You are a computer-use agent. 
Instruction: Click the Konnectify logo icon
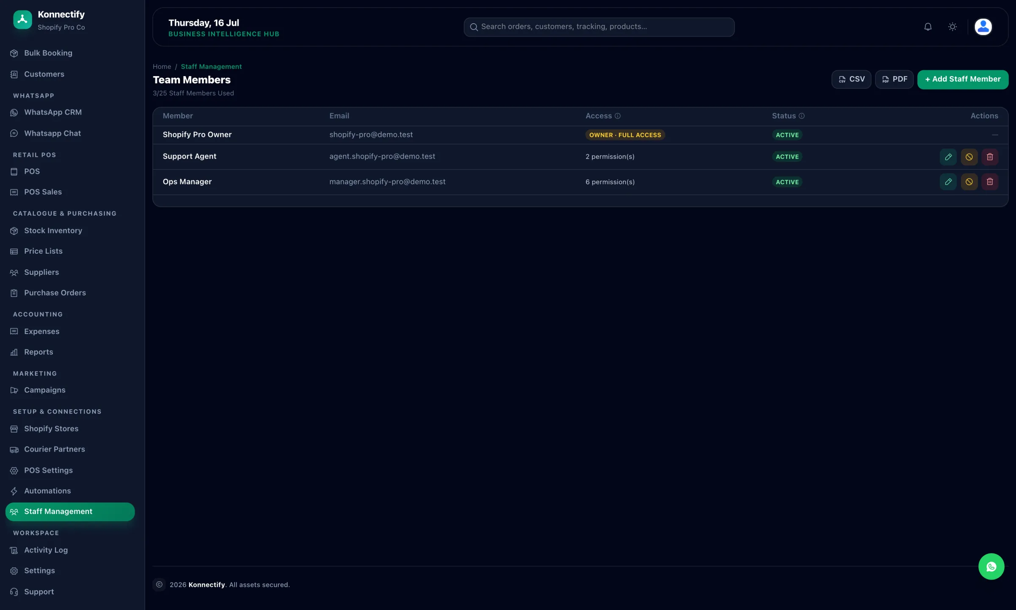coord(22,20)
